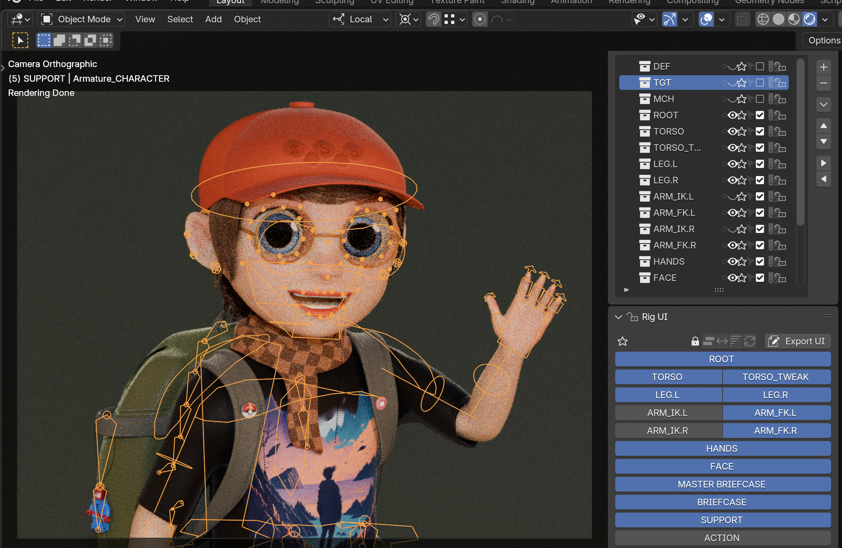Toggle the solo star on LEG.L

741,164
